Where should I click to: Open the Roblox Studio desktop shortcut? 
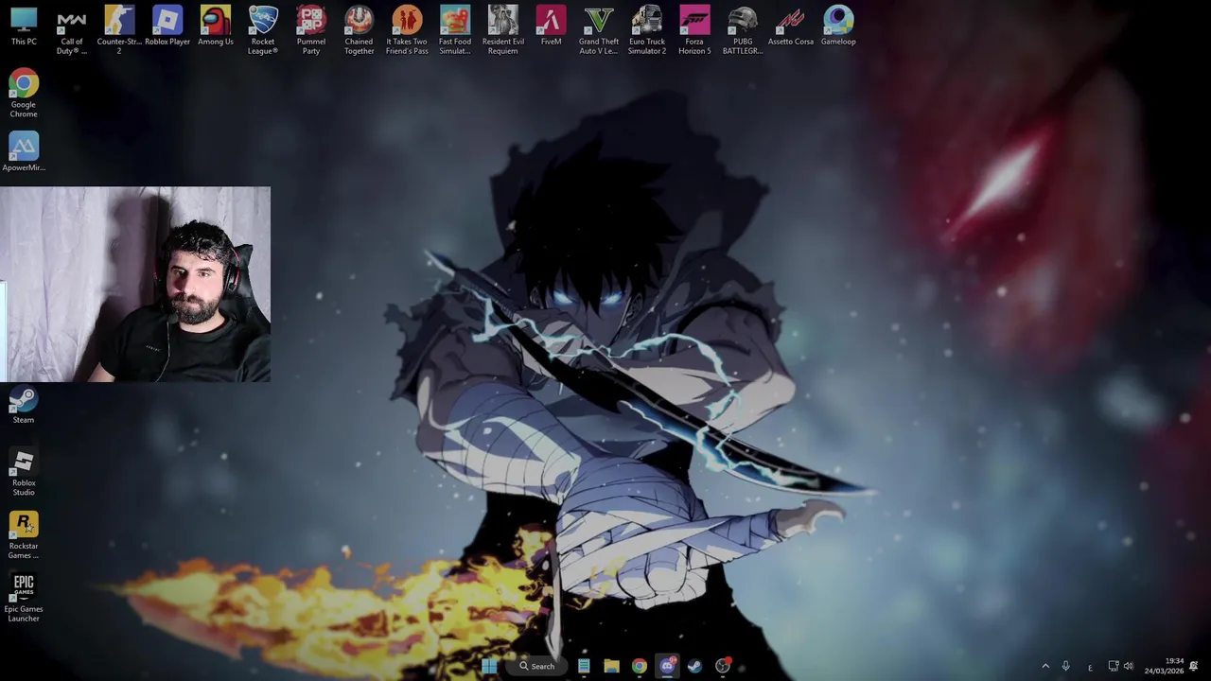coord(24,472)
